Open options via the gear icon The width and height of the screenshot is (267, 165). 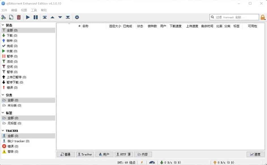(x=77, y=17)
